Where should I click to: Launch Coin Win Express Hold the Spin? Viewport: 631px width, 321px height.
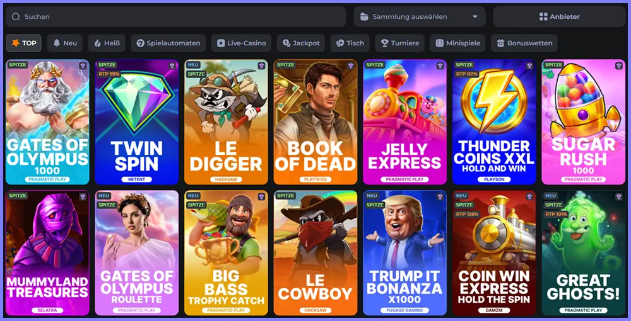[494, 253]
